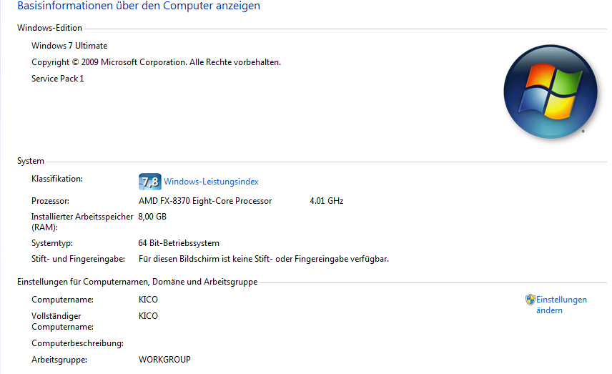Click the KICO value next to Computername
The width and height of the screenshot is (612, 374).
[148, 300]
